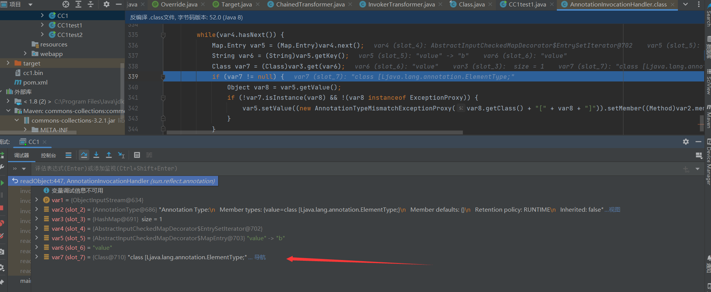The image size is (711, 292).
Task: Click the Step Into debugger icon
Action: pyautogui.click(x=96, y=155)
